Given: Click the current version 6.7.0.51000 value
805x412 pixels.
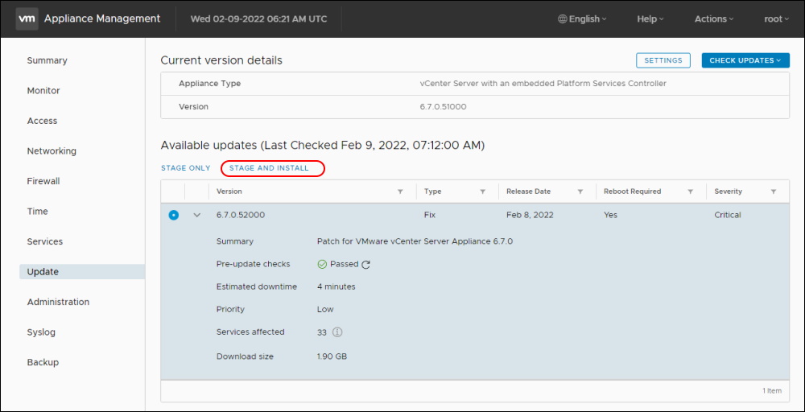Looking at the screenshot, I should click(x=443, y=107).
